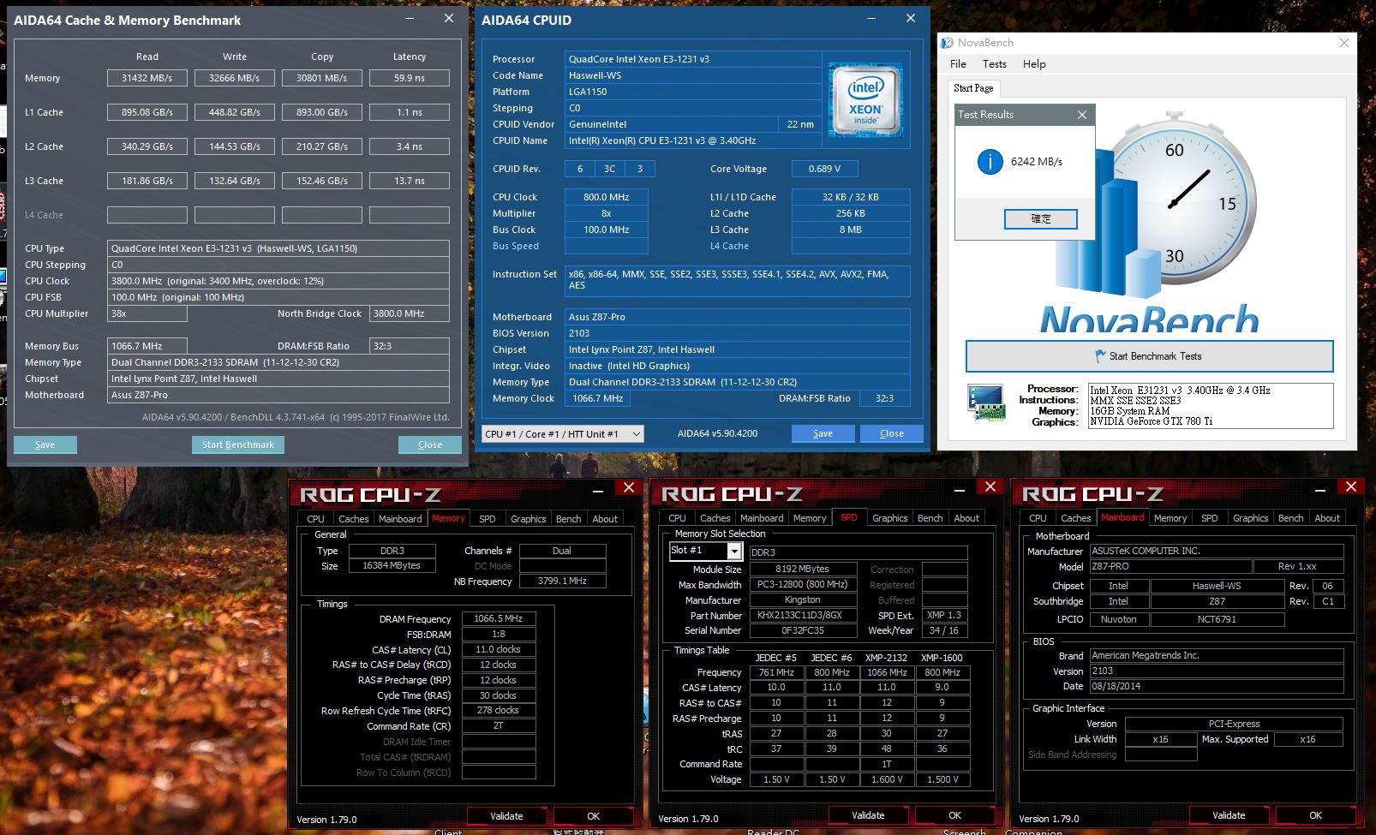The height and width of the screenshot is (835, 1376).
Task: Click the Instruction Set text box in CPUID
Action: (737, 280)
